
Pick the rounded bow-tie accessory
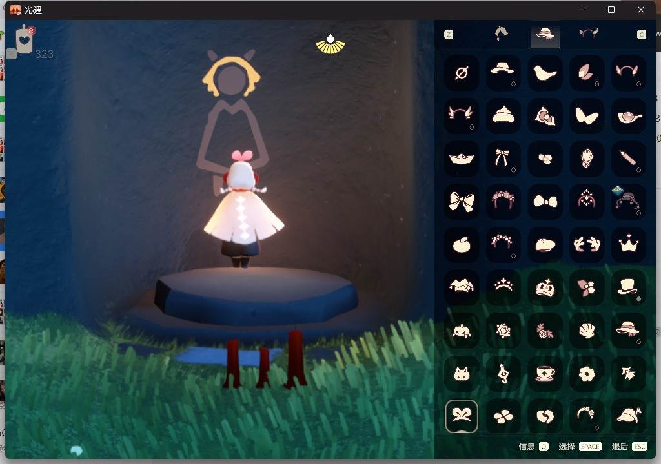coord(545,202)
